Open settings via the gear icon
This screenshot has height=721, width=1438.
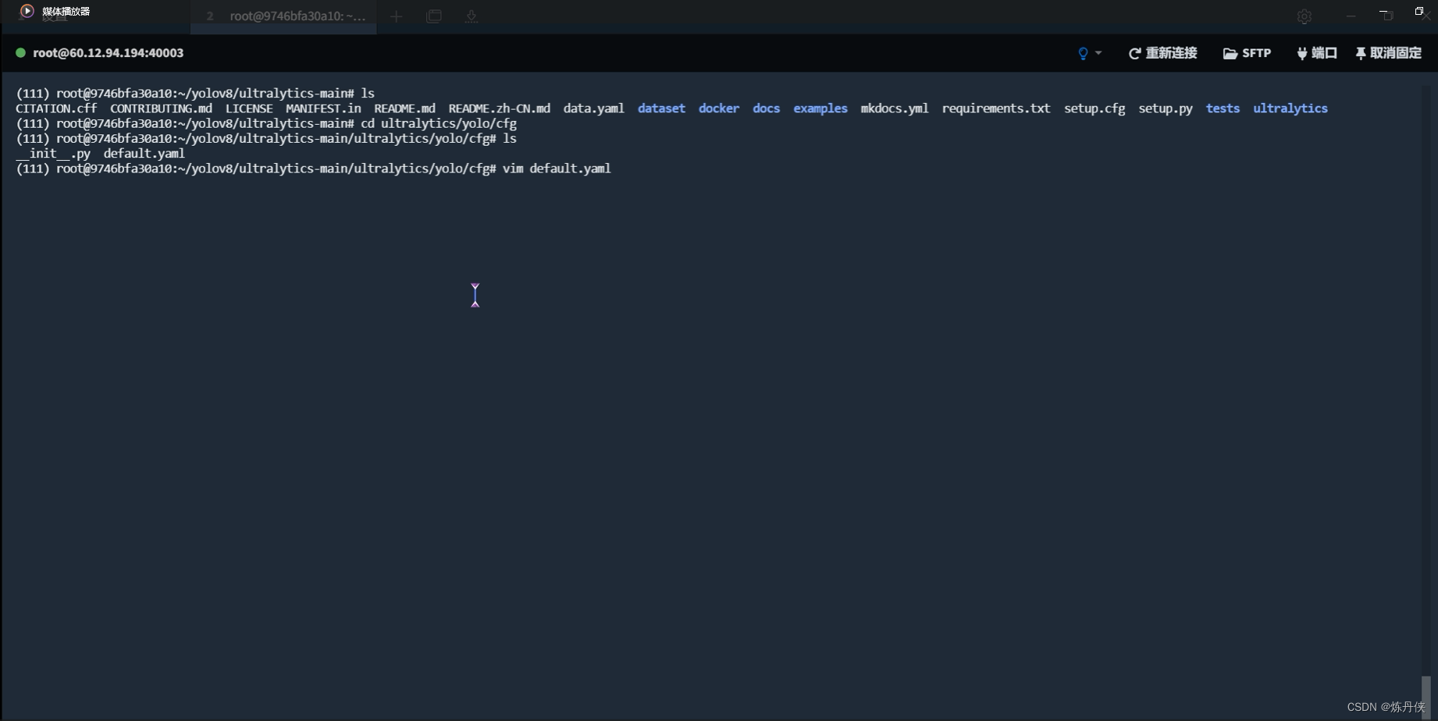(1304, 16)
